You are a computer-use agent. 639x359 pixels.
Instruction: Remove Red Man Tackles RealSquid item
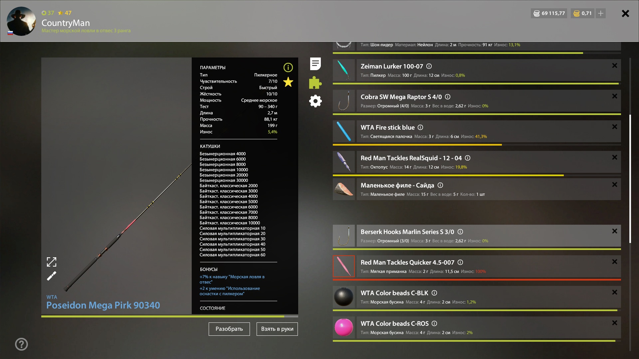point(614,157)
